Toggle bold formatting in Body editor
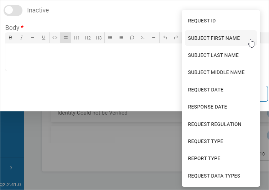 tap(10, 38)
